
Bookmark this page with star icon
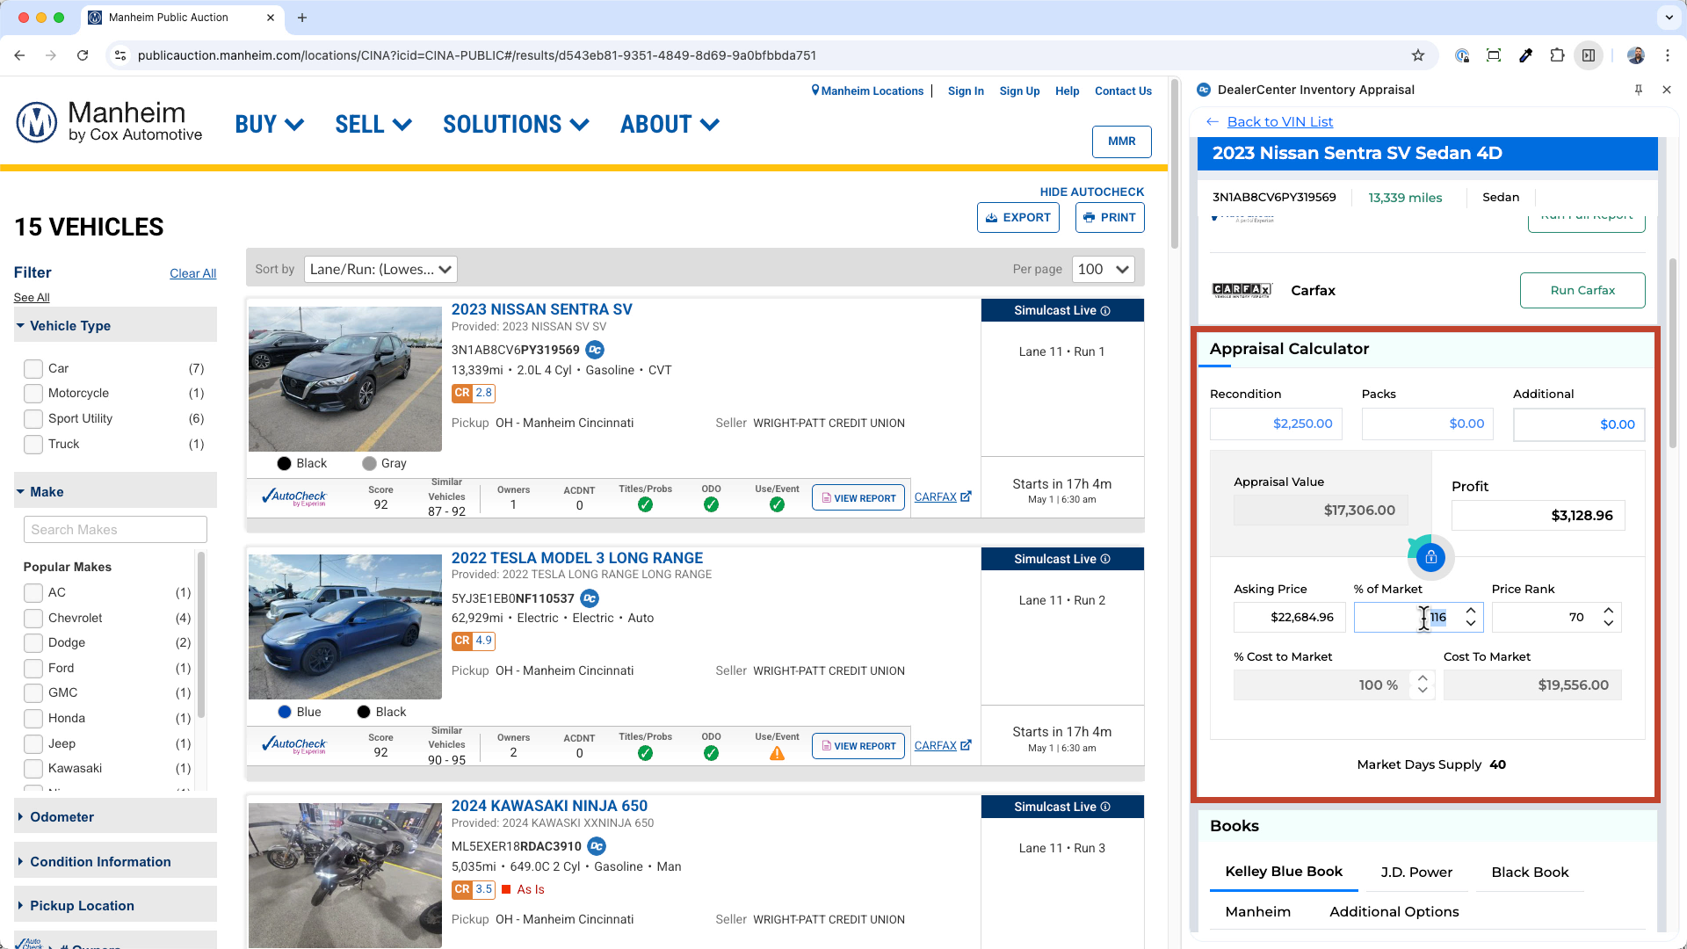click(x=1417, y=55)
